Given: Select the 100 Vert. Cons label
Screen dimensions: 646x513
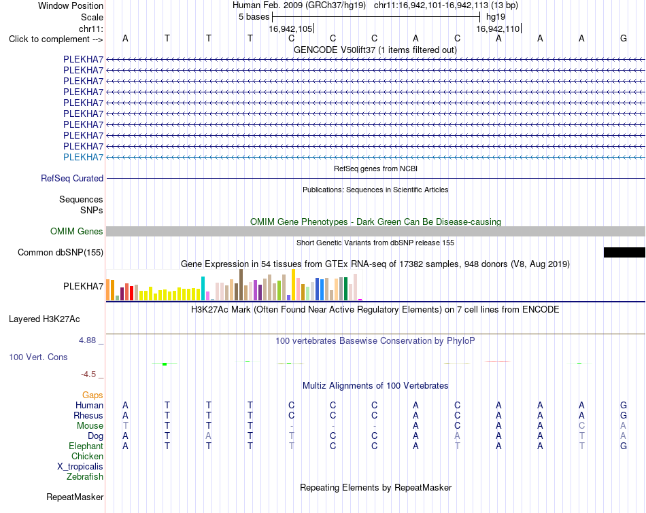Looking at the screenshot, I should coord(38,357).
